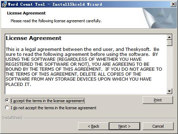Close the InstallShield Wizard window
Viewport: 178px width, 134px height.
coord(173,4)
